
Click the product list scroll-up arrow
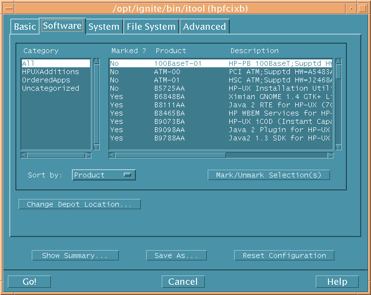coord(338,62)
